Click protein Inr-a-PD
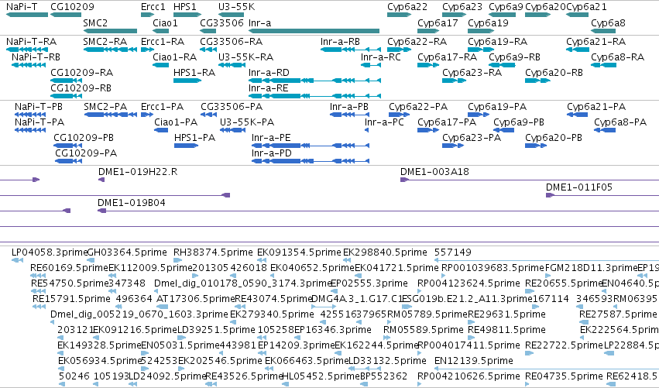 (x=311, y=161)
